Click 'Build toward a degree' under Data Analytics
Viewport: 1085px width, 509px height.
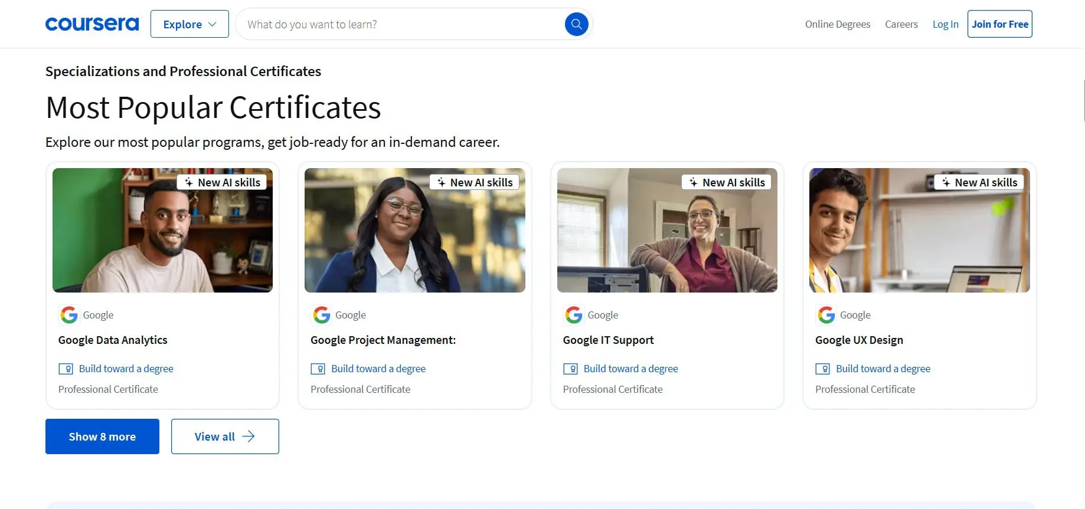(x=126, y=369)
